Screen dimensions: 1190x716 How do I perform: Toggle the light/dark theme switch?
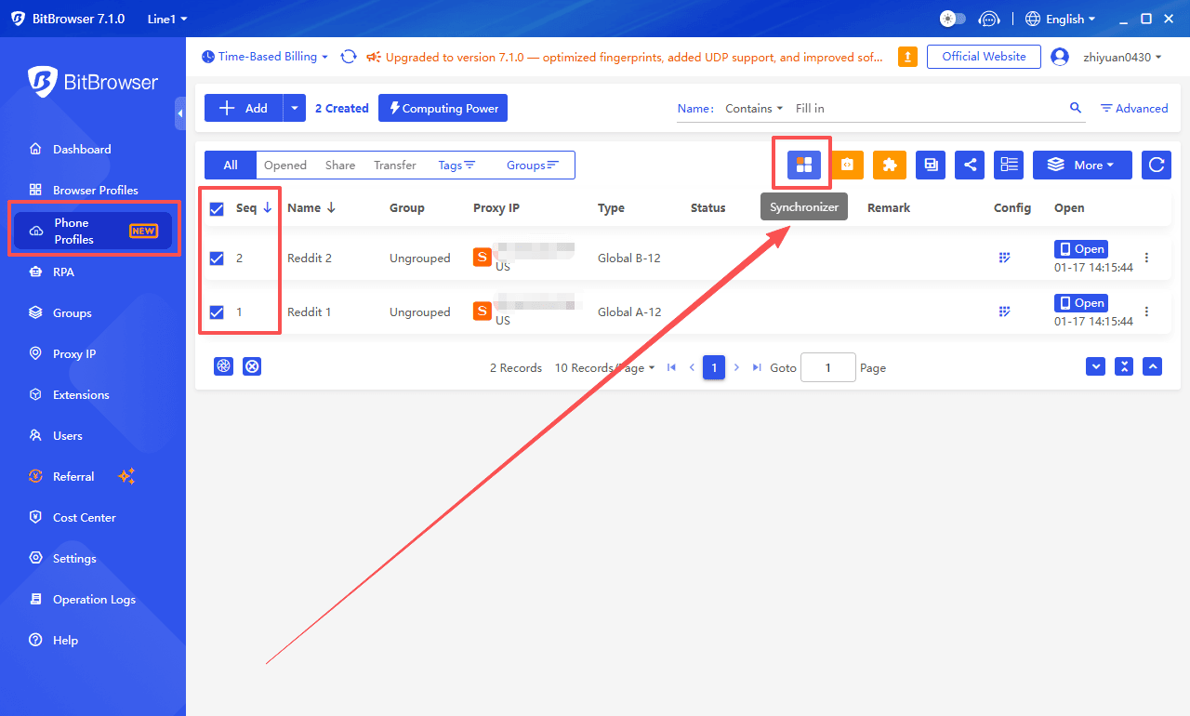(953, 19)
